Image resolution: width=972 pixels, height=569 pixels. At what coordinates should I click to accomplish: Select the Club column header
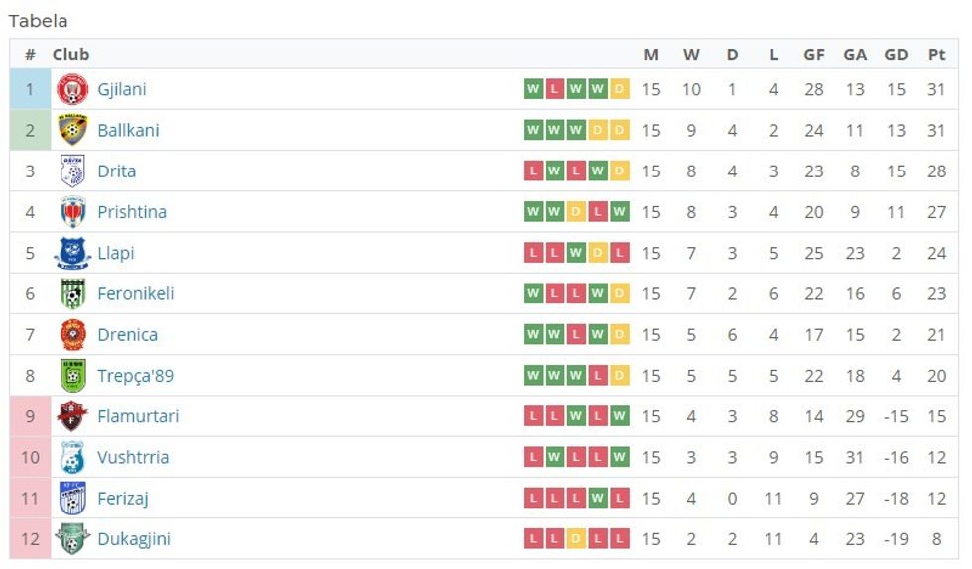[70, 55]
